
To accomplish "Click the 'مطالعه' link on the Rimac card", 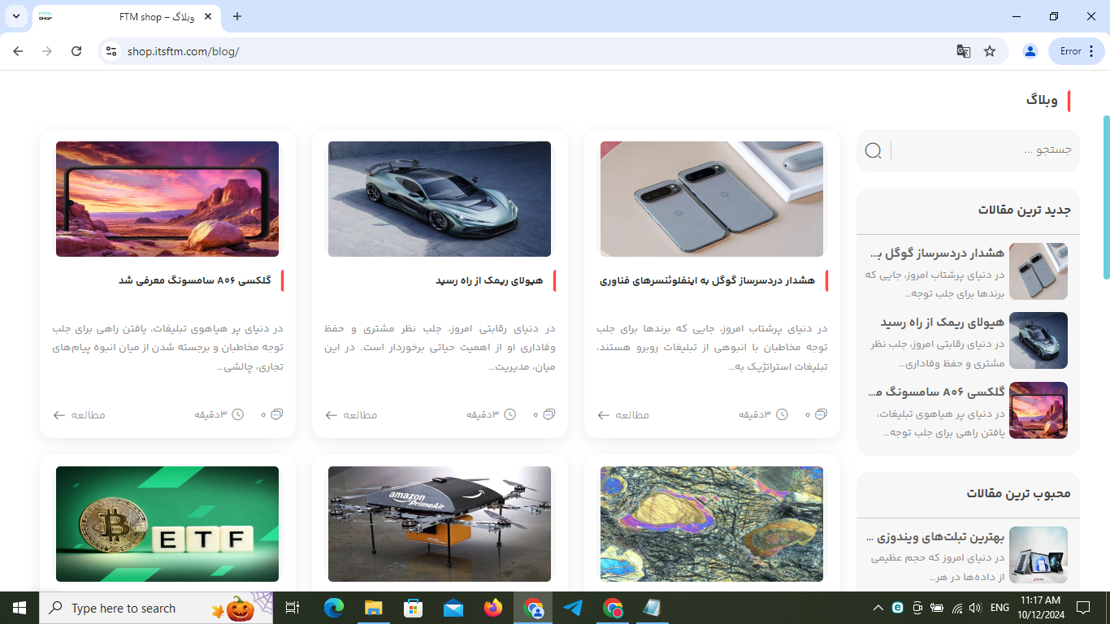I will pyautogui.click(x=351, y=414).
